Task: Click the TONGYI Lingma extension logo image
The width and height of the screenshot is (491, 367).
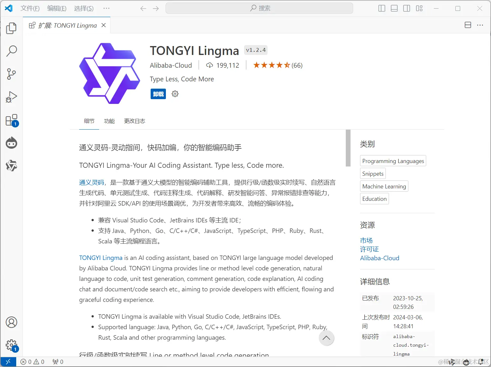Action: click(110, 73)
